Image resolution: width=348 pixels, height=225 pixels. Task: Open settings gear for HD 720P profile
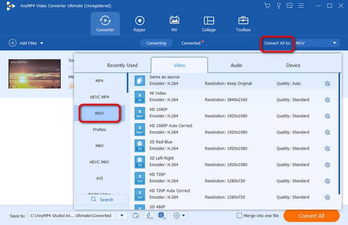327,181
